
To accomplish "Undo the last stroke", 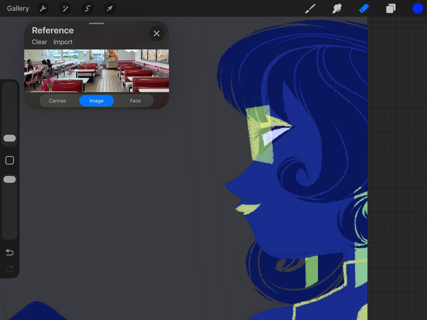I will click(x=10, y=252).
